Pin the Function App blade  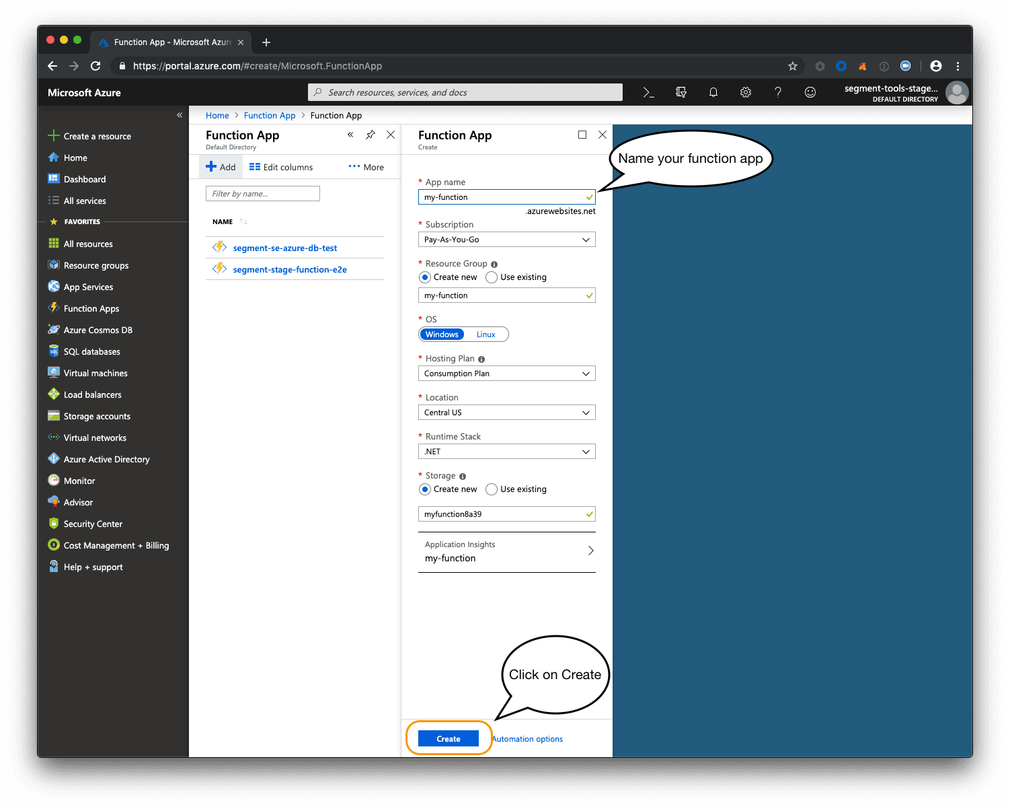[370, 135]
